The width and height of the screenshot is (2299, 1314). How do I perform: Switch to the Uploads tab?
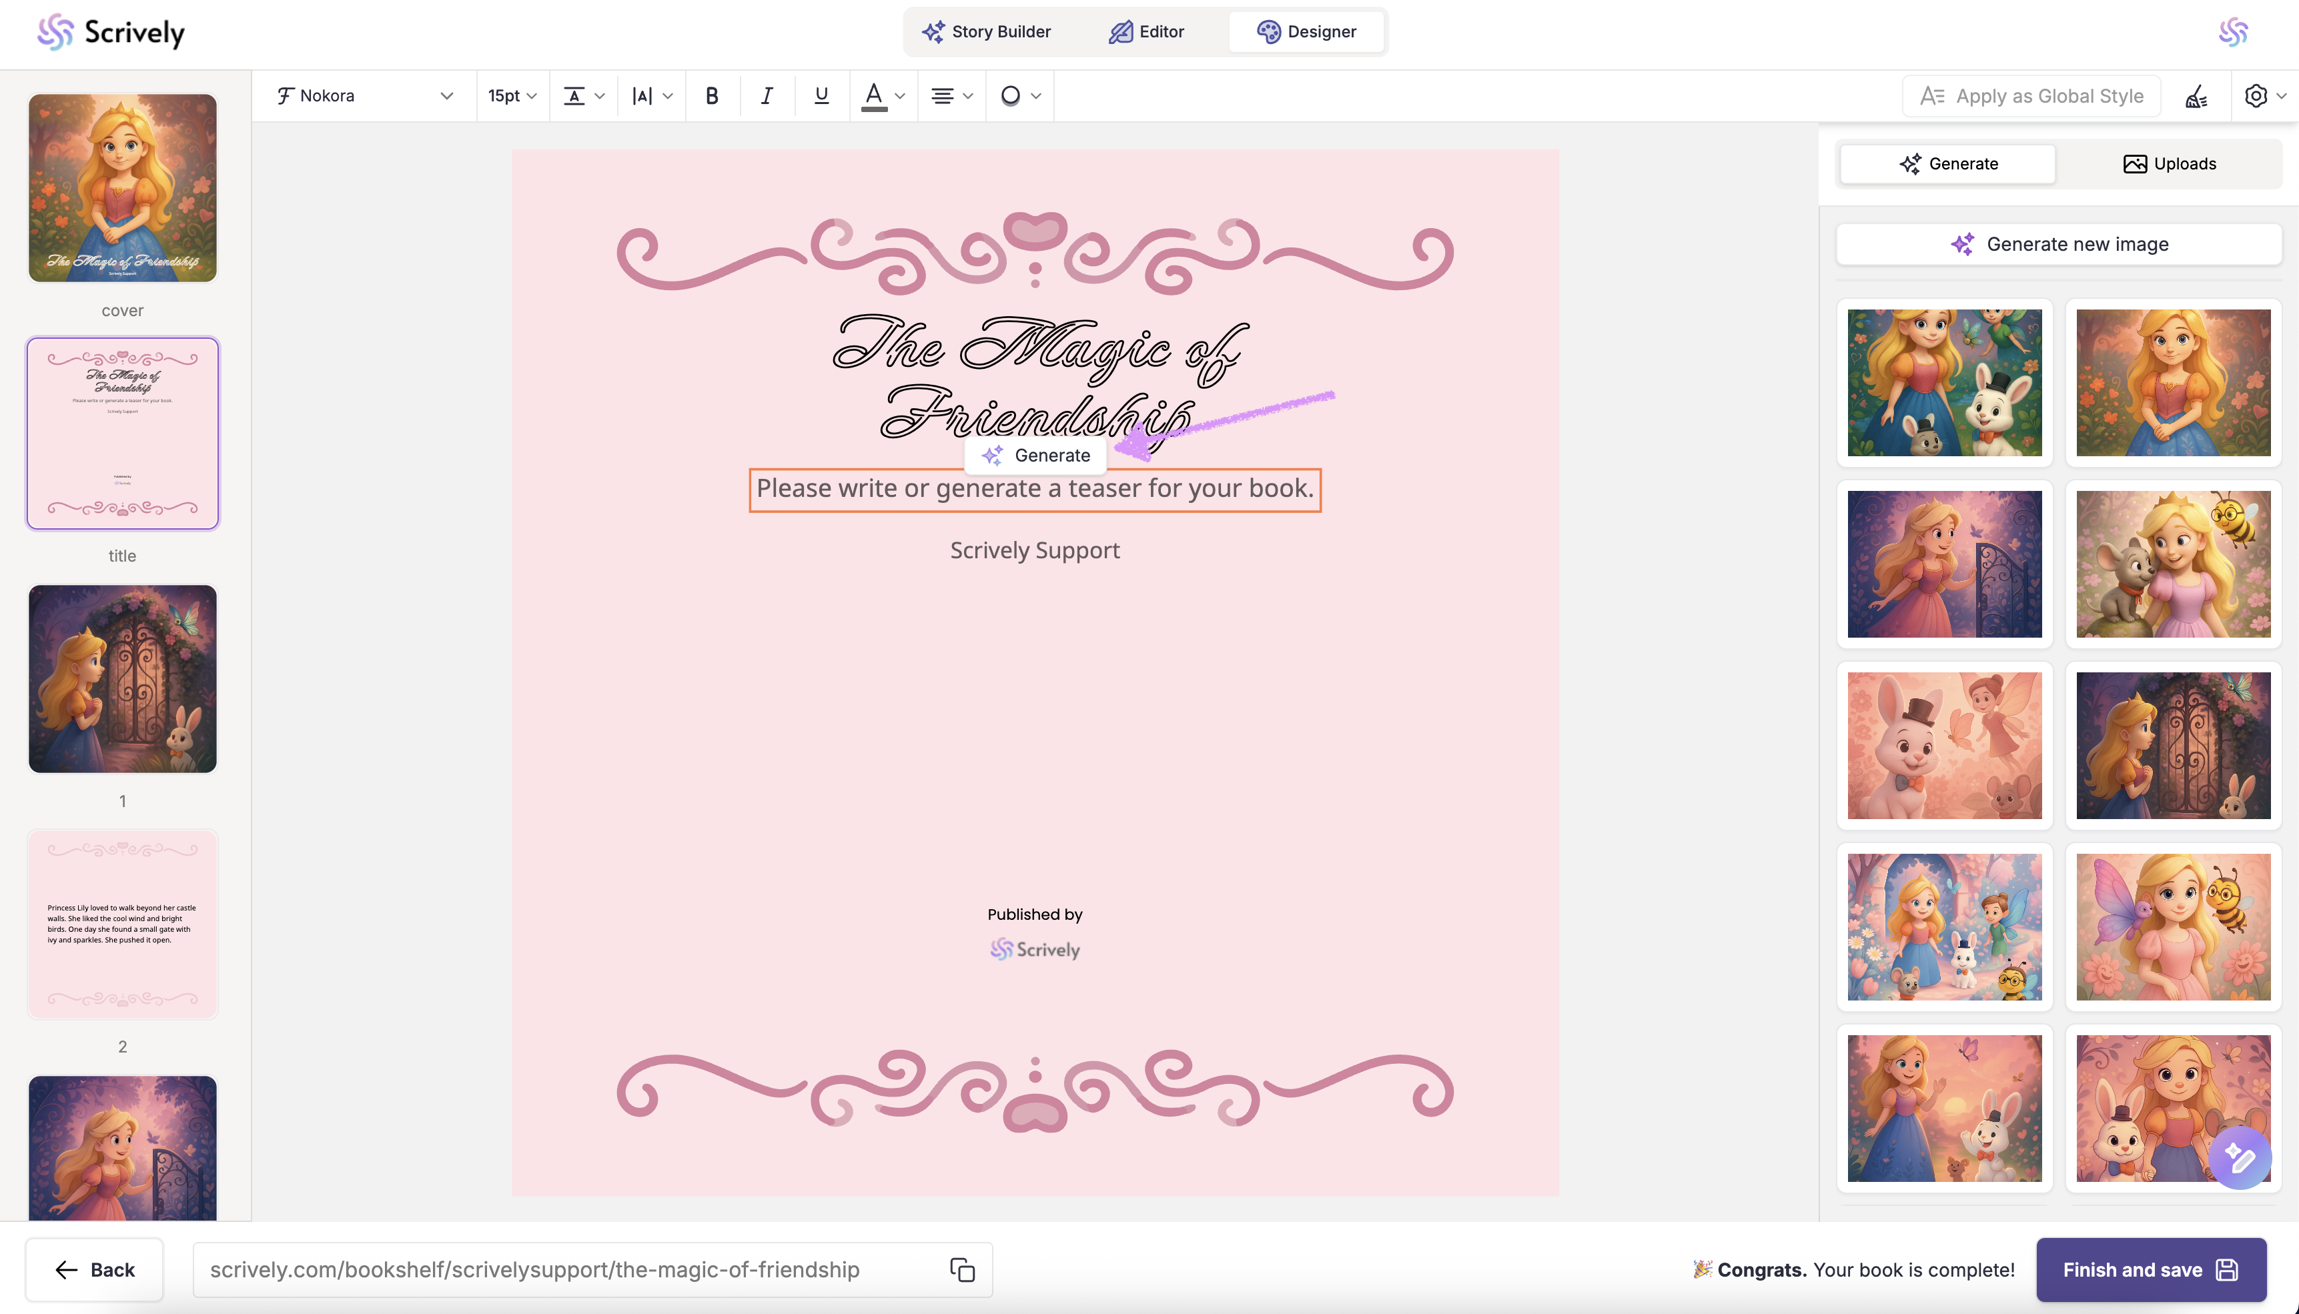2169,164
